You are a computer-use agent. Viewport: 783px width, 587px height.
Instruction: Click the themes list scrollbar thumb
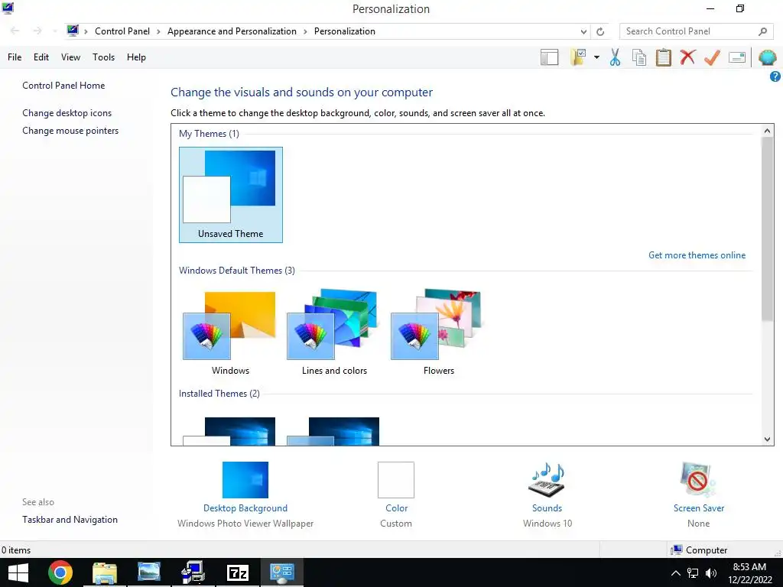pyautogui.click(x=767, y=229)
